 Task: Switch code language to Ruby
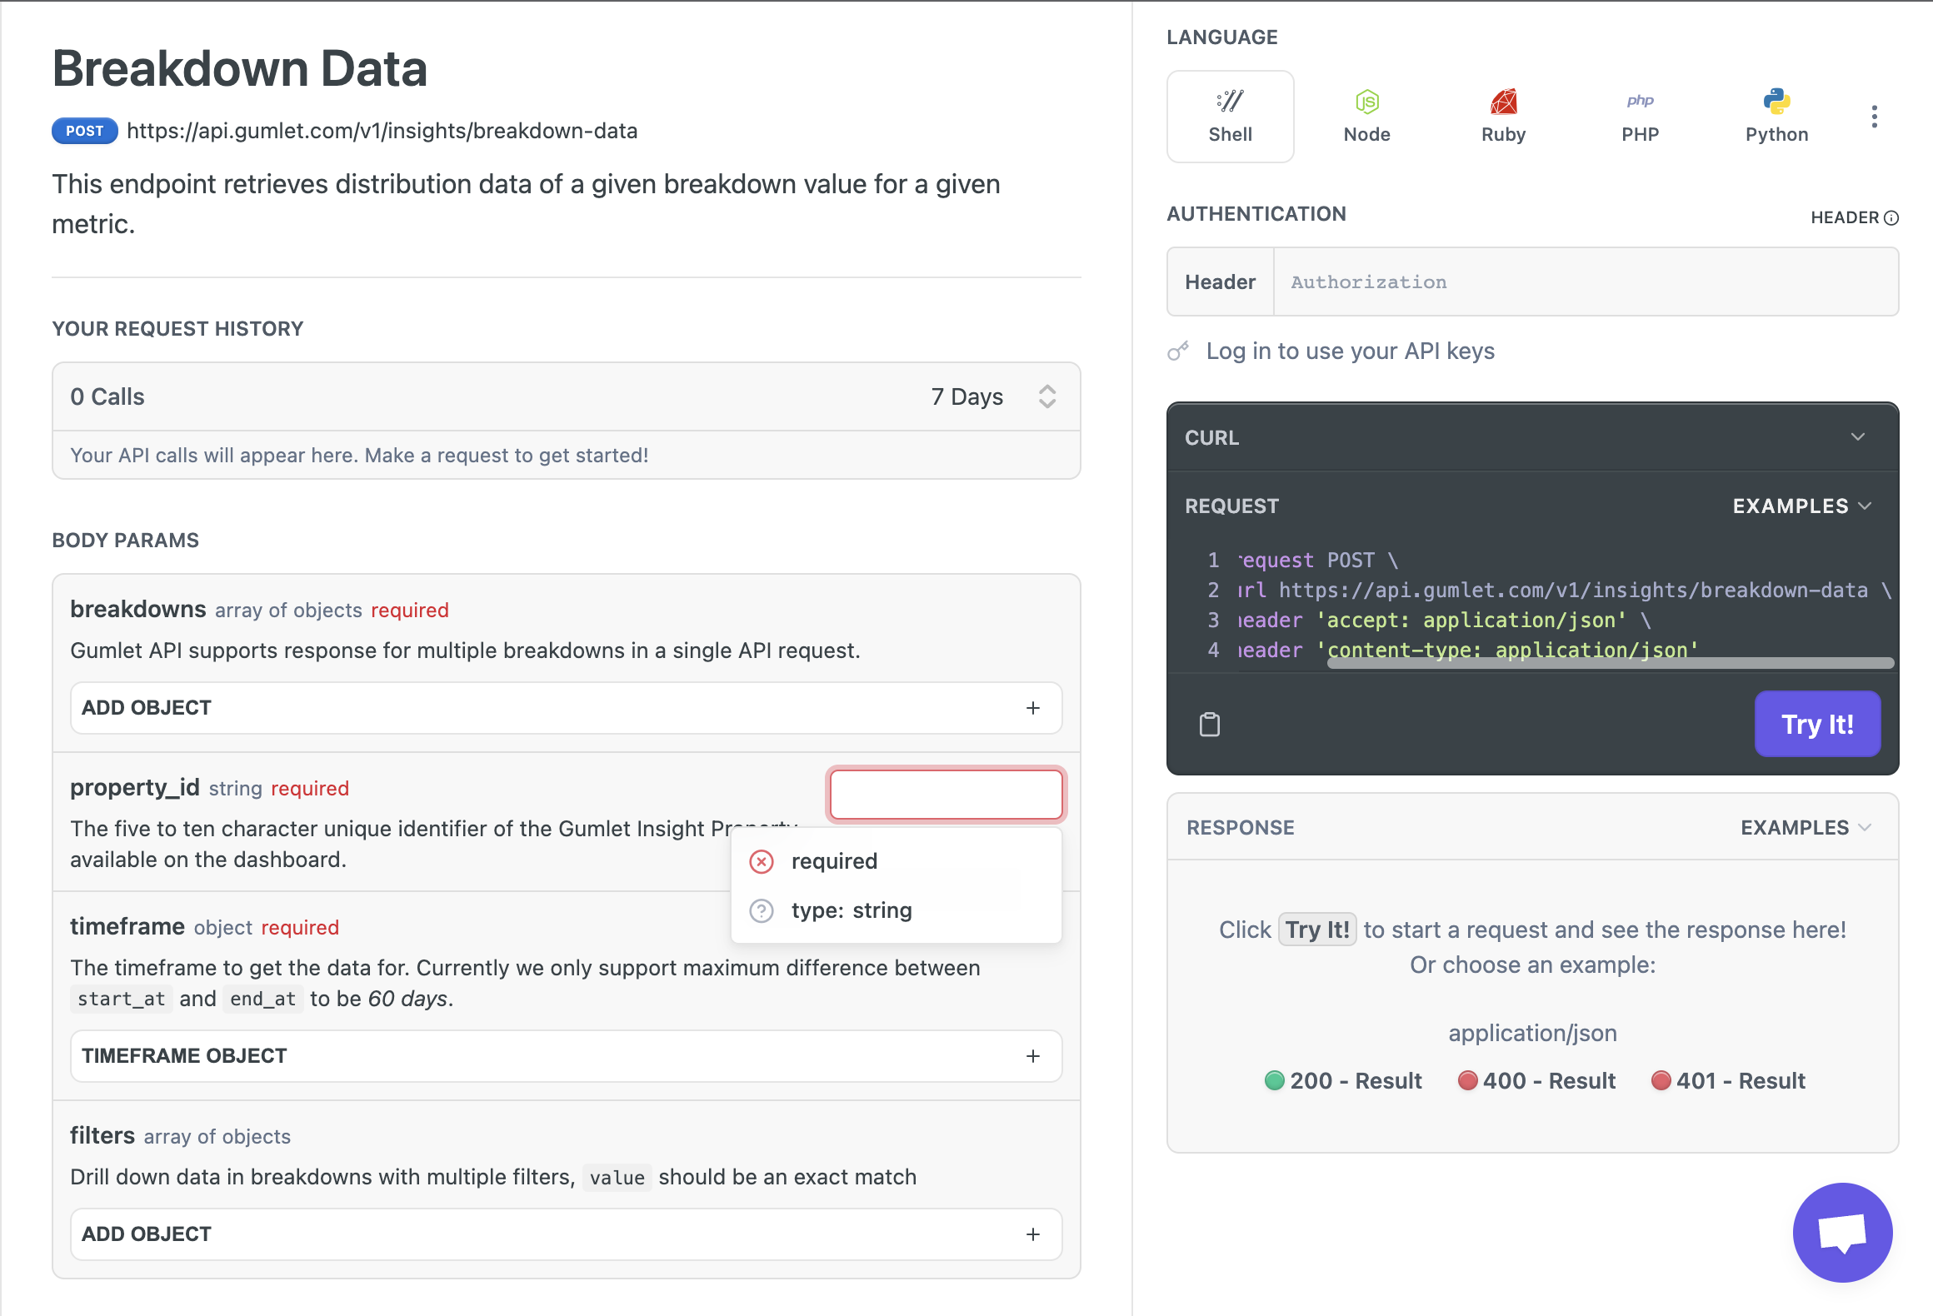(x=1503, y=117)
